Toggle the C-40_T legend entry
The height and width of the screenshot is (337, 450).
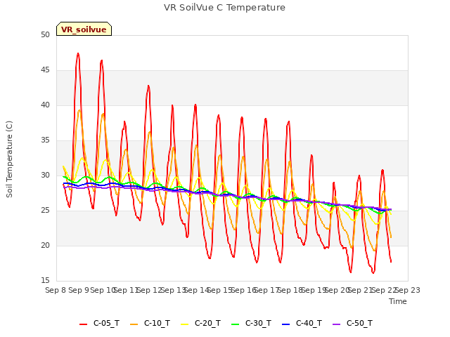(x=302, y=323)
